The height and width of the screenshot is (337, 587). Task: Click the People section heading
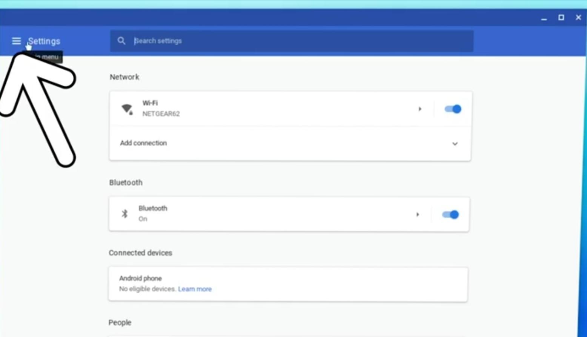[x=120, y=322]
